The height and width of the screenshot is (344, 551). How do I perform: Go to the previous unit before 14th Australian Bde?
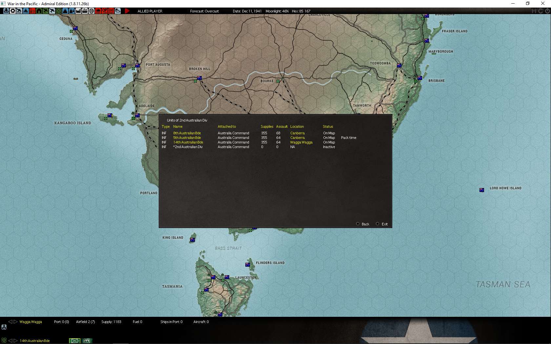point(10,341)
